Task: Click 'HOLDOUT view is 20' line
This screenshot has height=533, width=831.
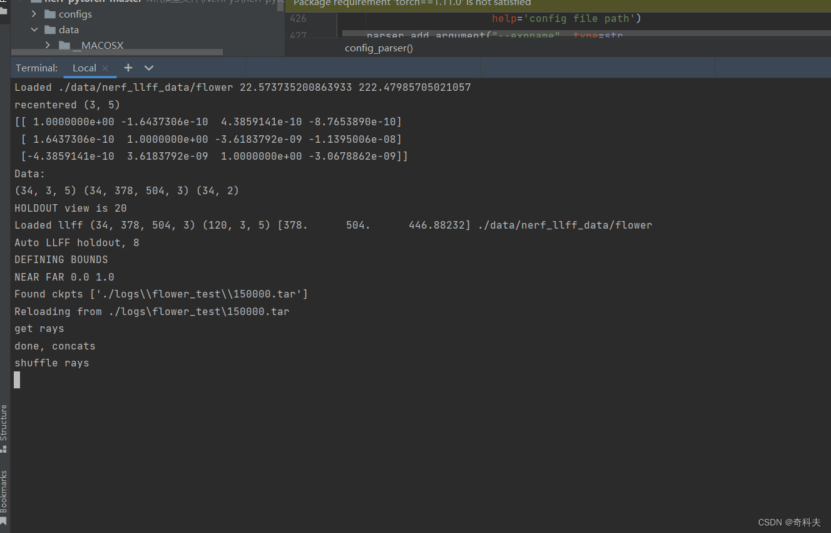Action: (x=71, y=208)
